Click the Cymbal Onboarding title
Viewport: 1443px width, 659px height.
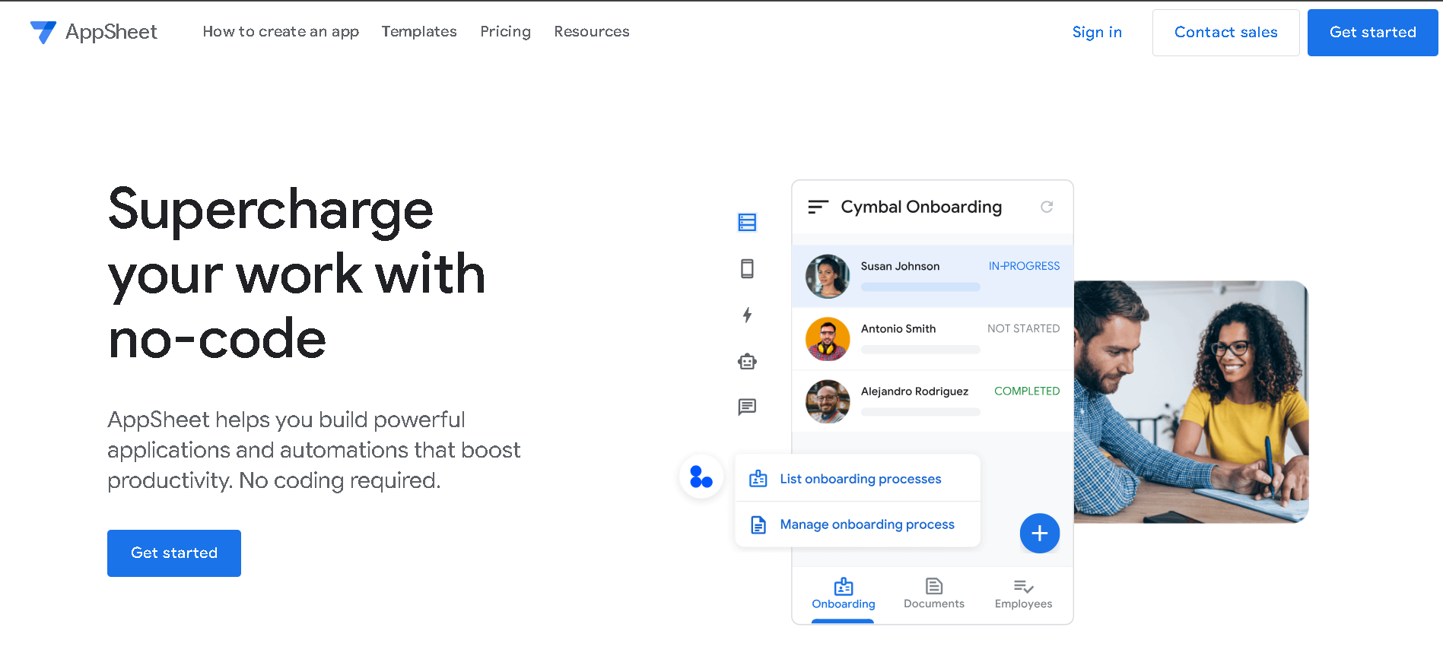921,208
